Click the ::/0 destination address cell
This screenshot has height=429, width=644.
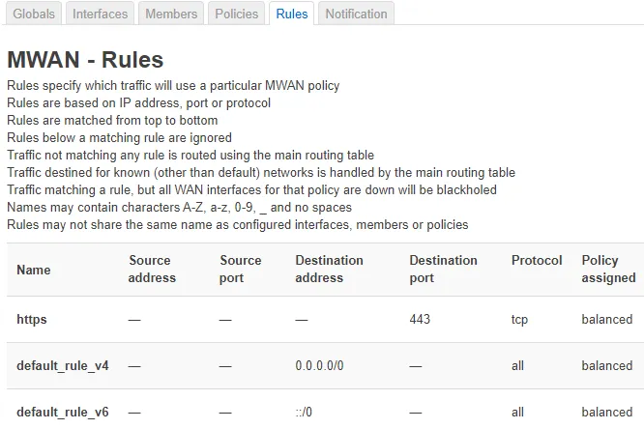pos(304,412)
